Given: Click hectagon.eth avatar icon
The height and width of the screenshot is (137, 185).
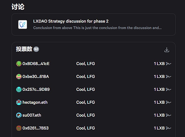Looking at the screenshot, I should [19, 102].
